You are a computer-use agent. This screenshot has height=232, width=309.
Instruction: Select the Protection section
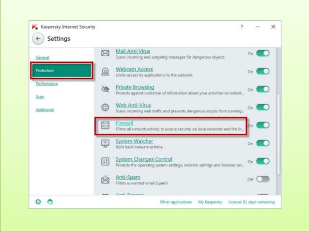coord(62,71)
